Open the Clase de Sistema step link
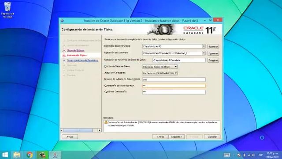Image resolution: width=282 pixels, height=159 pixels. click(x=75, y=50)
